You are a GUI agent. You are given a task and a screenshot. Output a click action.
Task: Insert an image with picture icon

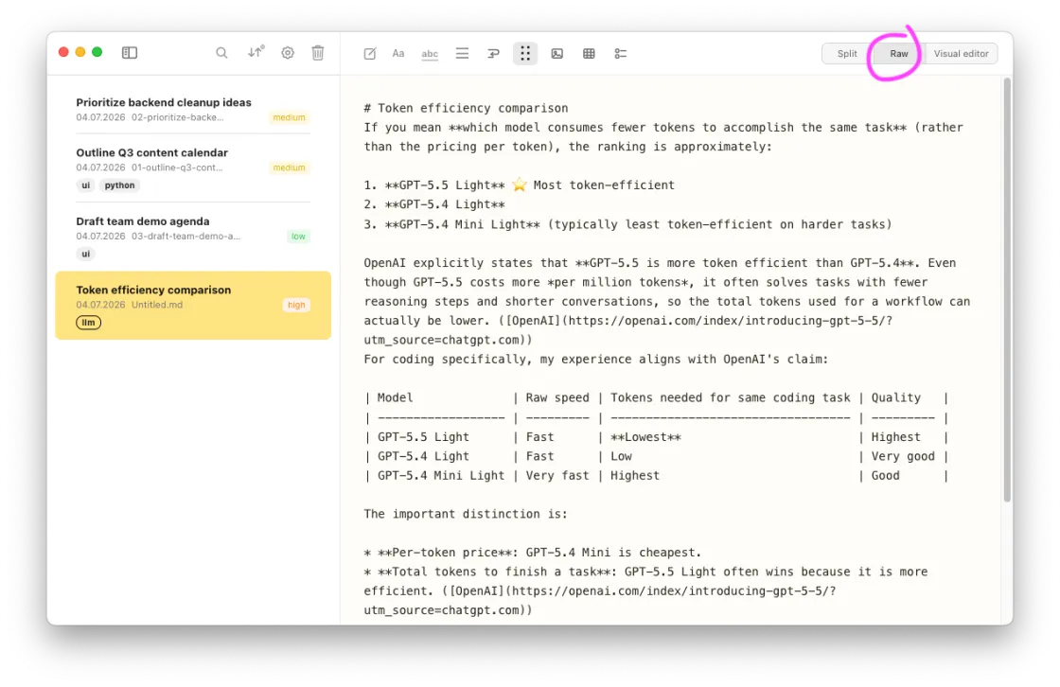[557, 53]
